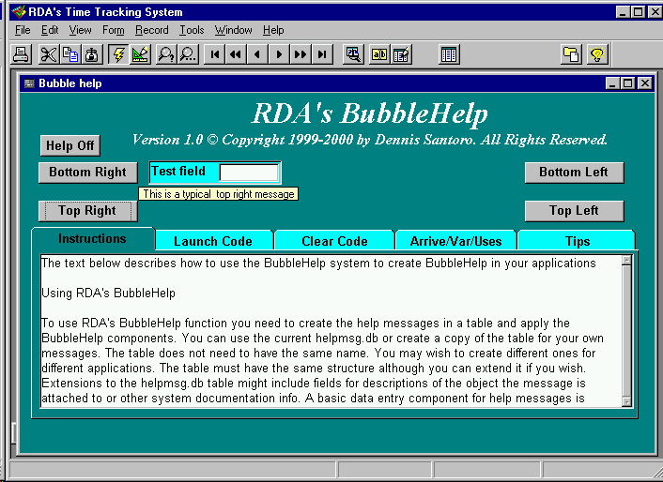Open Locate Field Value magnifier with question mark
Screen dimensions: 663x482
coord(166,54)
